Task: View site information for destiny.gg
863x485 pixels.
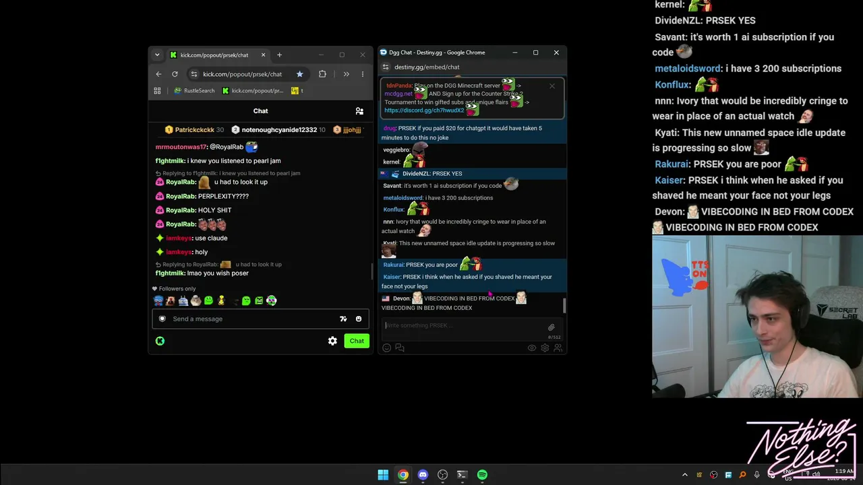Action: 386,67
